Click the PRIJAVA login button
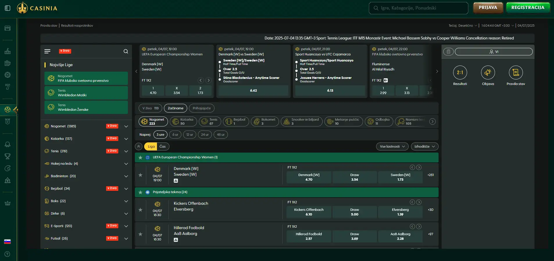This screenshot has height=261, width=554. pyautogui.click(x=488, y=8)
